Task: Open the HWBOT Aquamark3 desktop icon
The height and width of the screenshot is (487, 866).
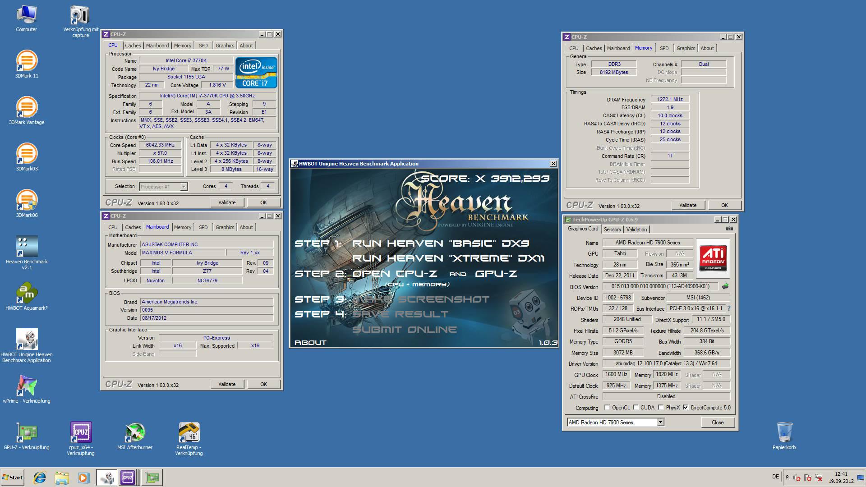Action: point(26,296)
